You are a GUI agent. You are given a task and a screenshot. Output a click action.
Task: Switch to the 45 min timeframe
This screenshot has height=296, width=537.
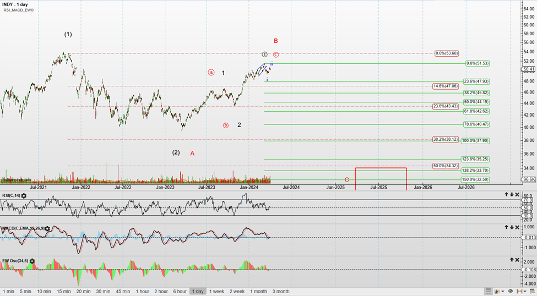point(123,291)
